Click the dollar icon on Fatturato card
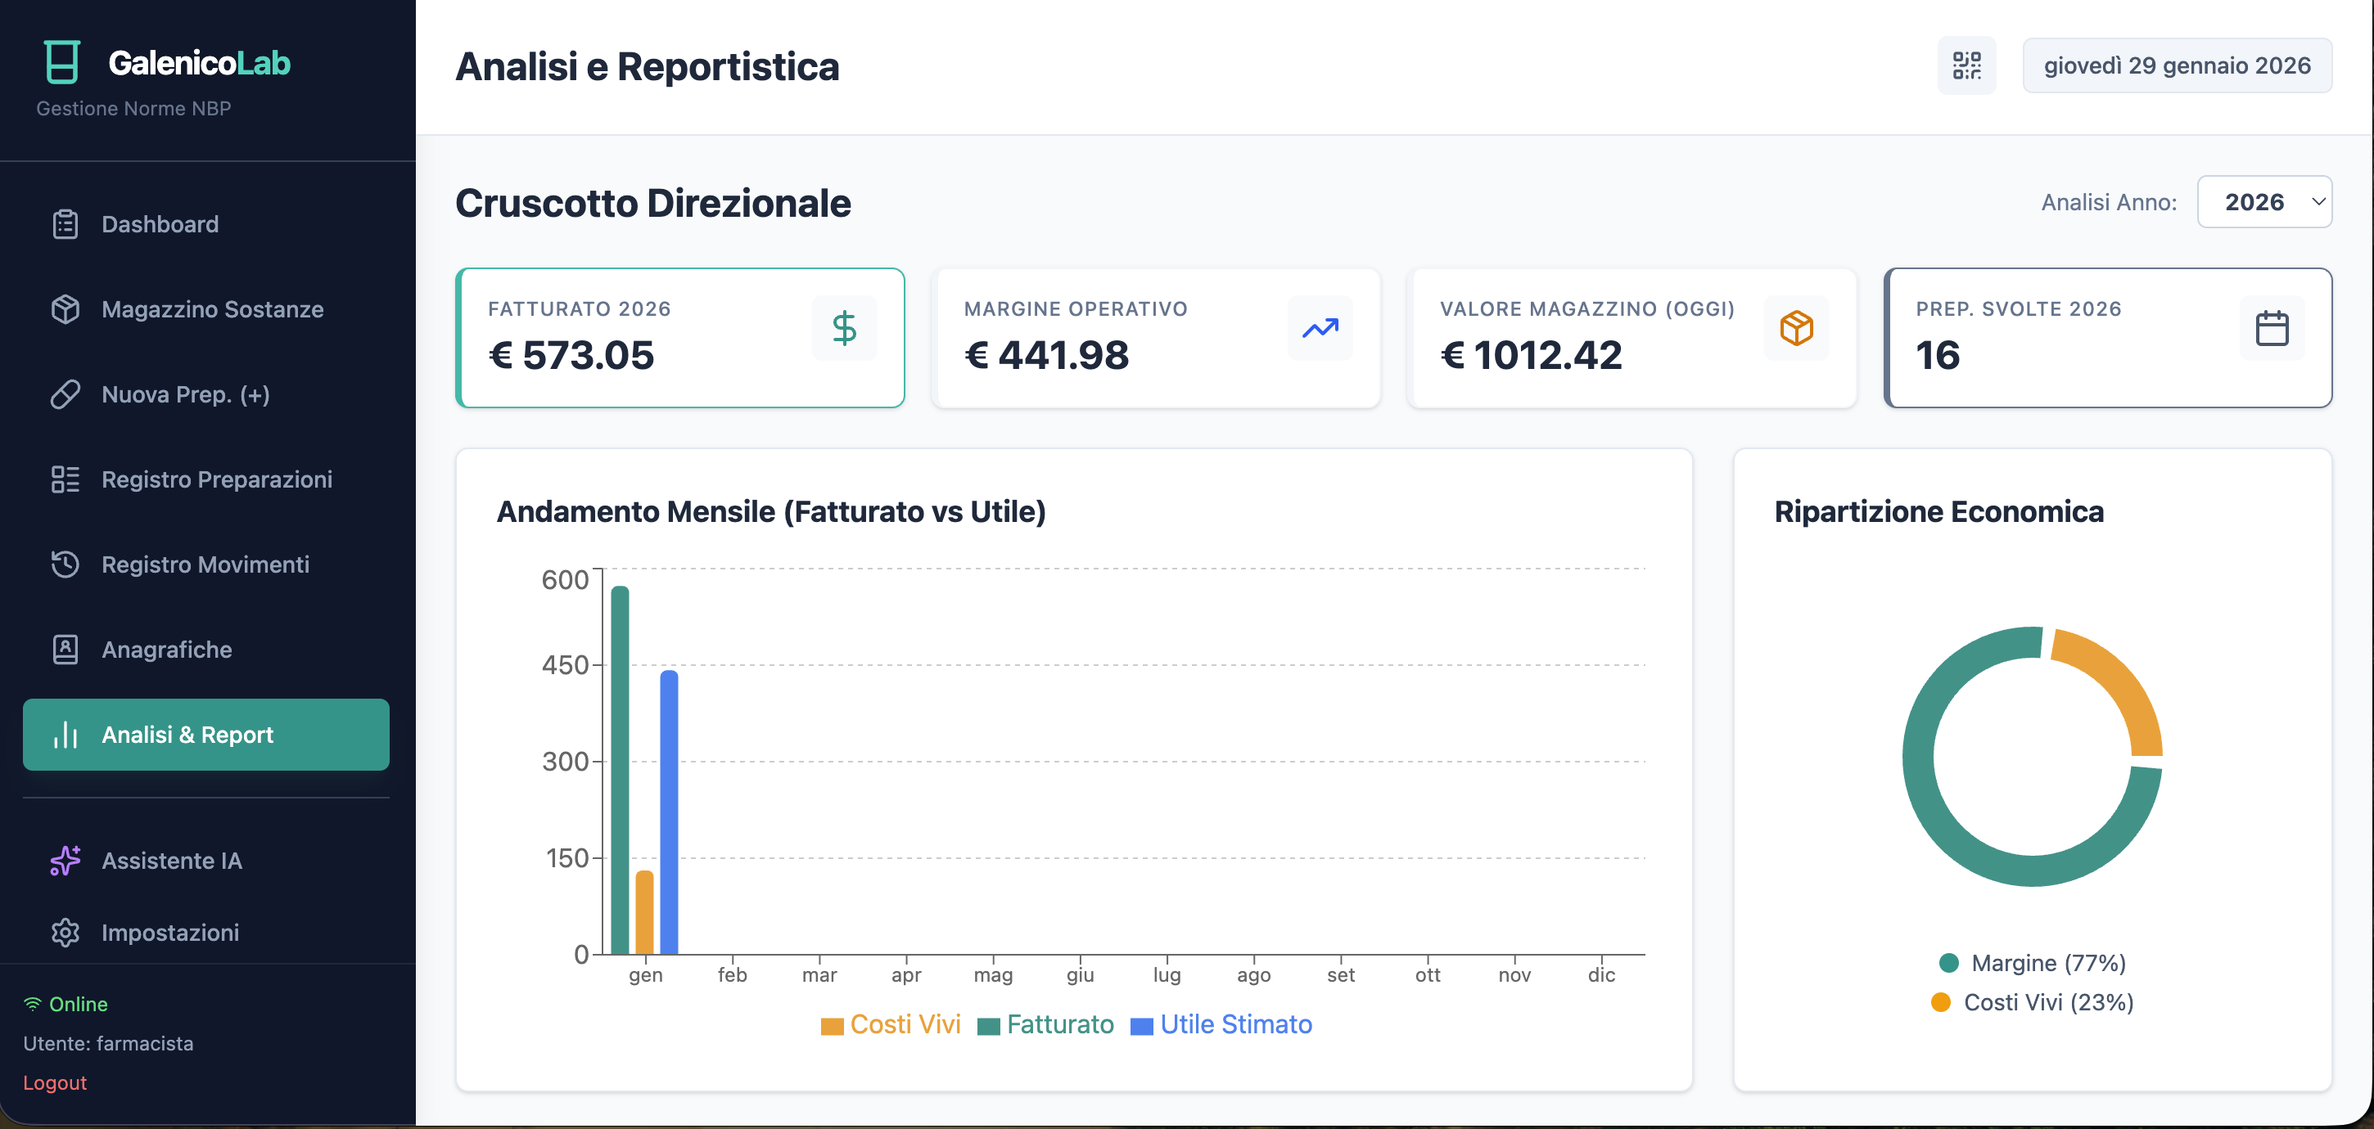The height and width of the screenshot is (1129, 2374). point(843,329)
